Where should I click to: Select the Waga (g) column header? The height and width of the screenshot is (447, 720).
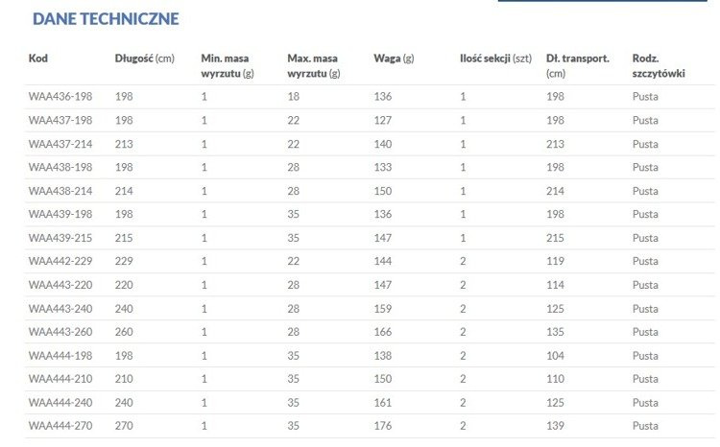[x=394, y=59]
